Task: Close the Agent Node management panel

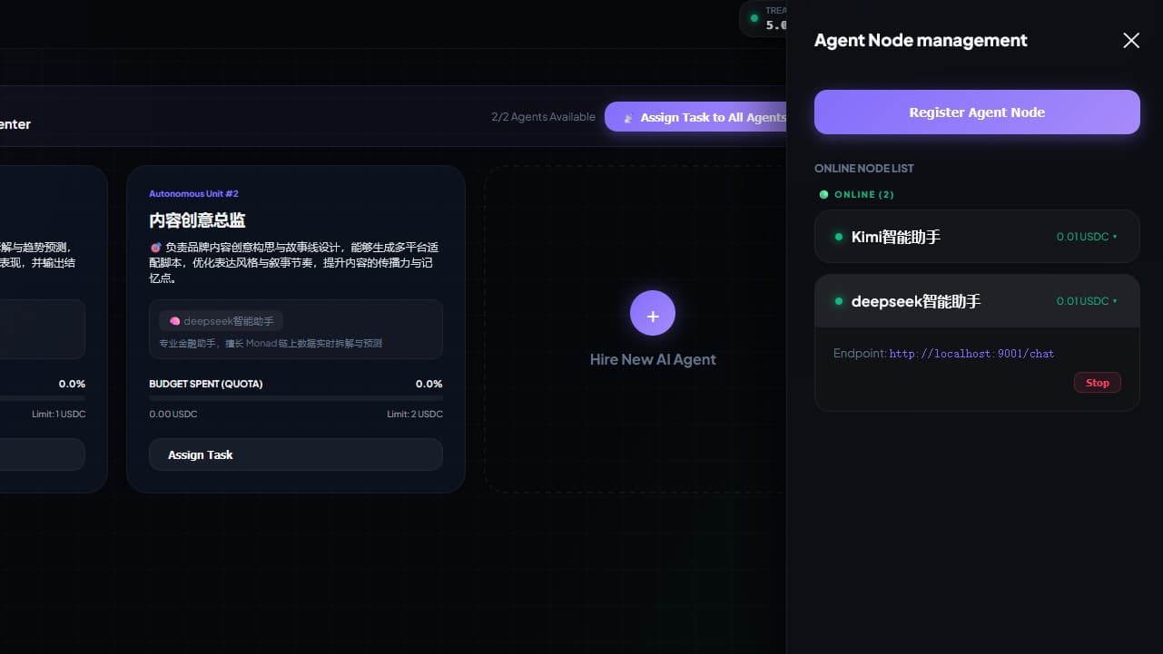Action: coord(1130,41)
